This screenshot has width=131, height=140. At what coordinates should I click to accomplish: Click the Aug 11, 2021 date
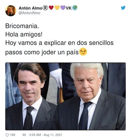point(53,135)
